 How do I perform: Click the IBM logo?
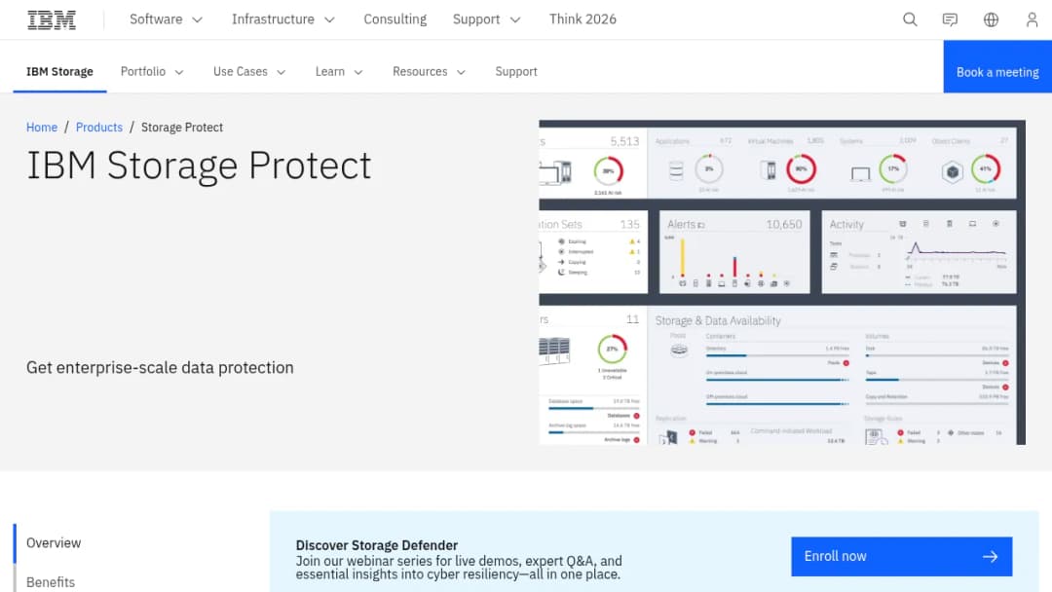(x=52, y=20)
